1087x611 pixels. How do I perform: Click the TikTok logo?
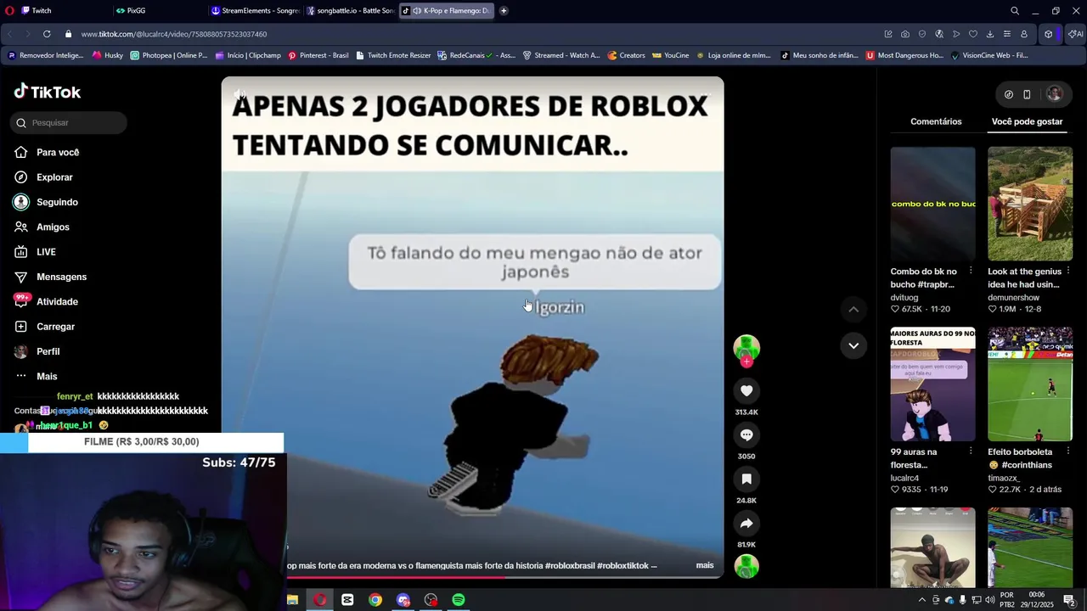(48, 92)
